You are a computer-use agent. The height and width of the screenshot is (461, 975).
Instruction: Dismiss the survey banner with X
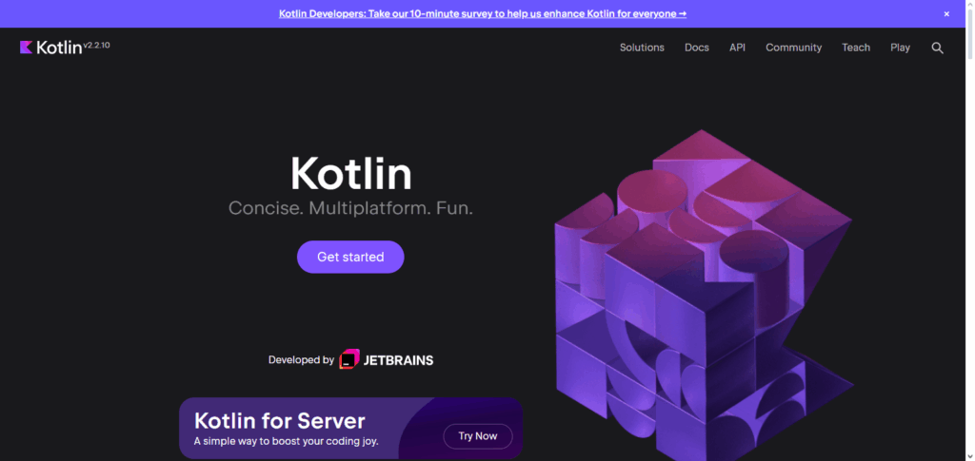click(x=946, y=13)
